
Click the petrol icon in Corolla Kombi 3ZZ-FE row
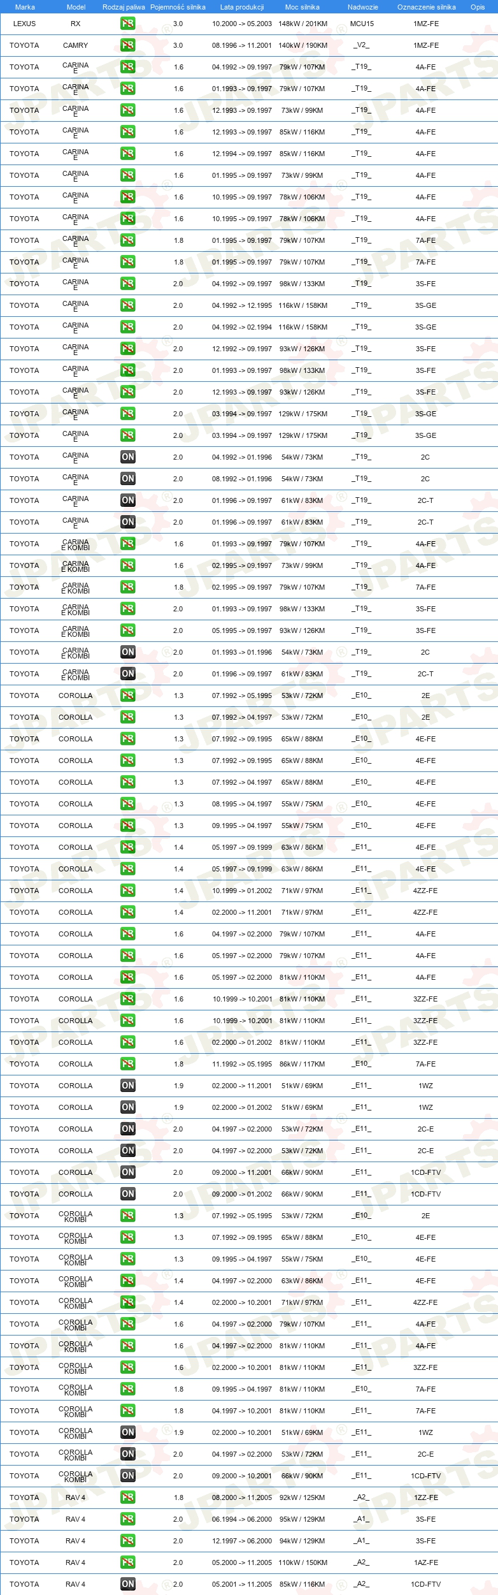(127, 1367)
